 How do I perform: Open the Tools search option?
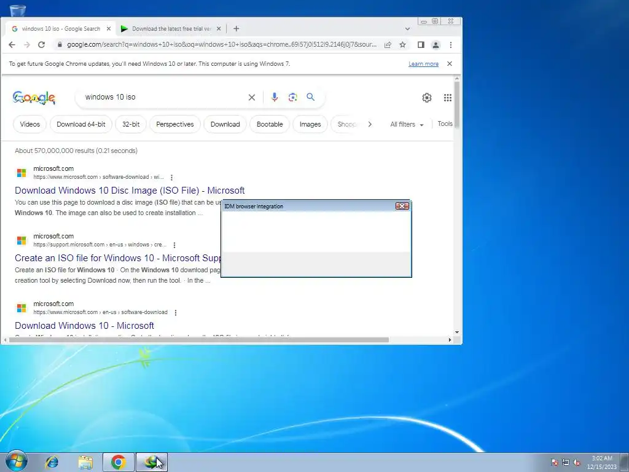point(445,124)
